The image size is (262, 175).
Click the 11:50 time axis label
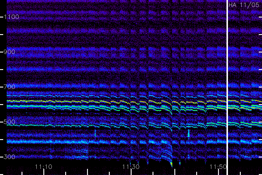(218, 167)
